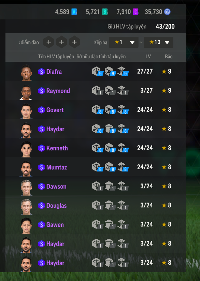The height and width of the screenshot is (281, 200).
Task: Click the teal B currency icon
Action: [105, 12]
